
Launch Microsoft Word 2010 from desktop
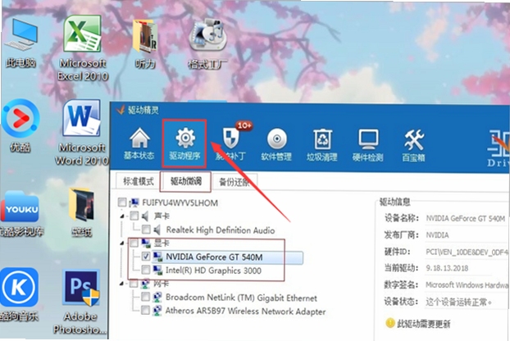(x=82, y=133)
